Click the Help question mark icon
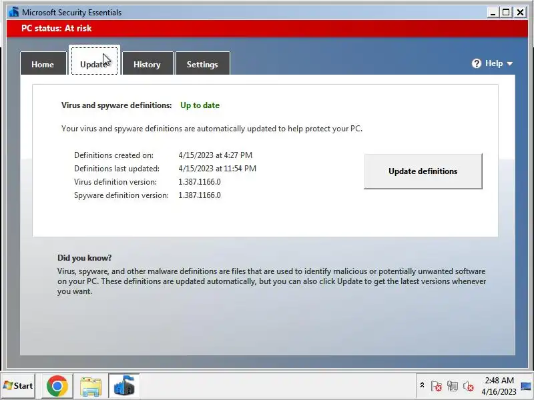Viewport: 534px width, 400px height. 477,63
